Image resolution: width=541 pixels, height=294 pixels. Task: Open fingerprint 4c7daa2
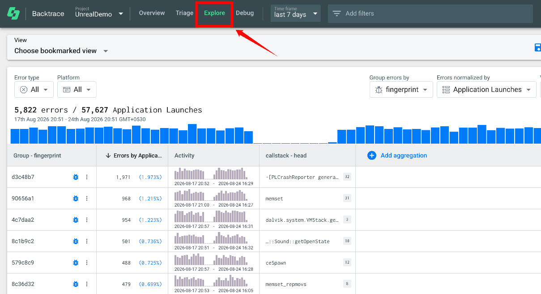tap(23, 220)
